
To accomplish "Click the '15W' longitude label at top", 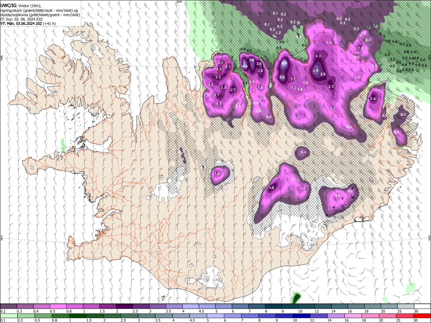I will pyautogui.click(x=357, y=2).
